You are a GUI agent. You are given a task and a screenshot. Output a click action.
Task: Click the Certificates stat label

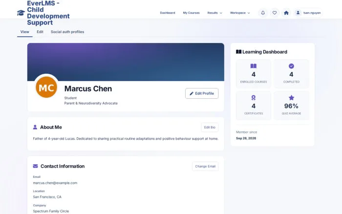pos(254,113)
